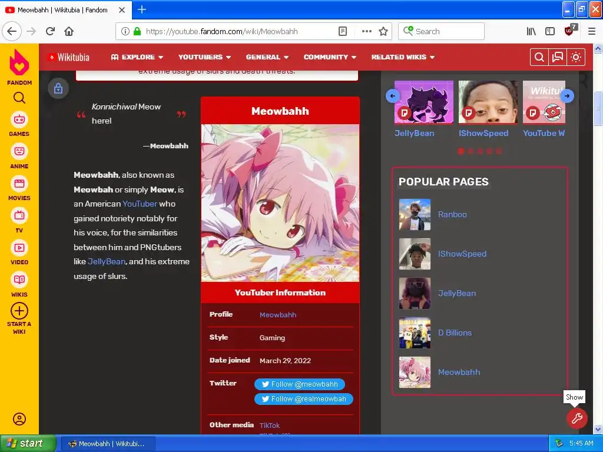Click the site info icon in the address bar

[125, 32]
